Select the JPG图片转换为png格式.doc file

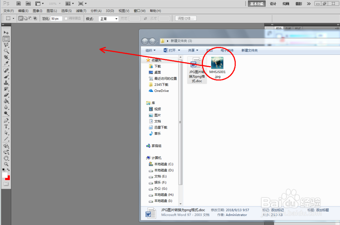tap(197, 70)
